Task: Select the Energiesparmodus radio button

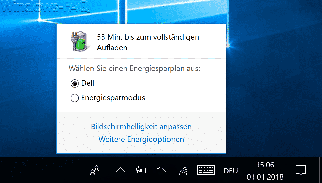Action: tap(75, 98)
